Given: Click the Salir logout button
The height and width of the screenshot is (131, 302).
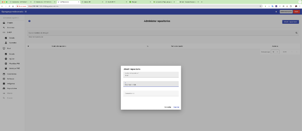Looking at the screenshot, I should click(296, 12).
